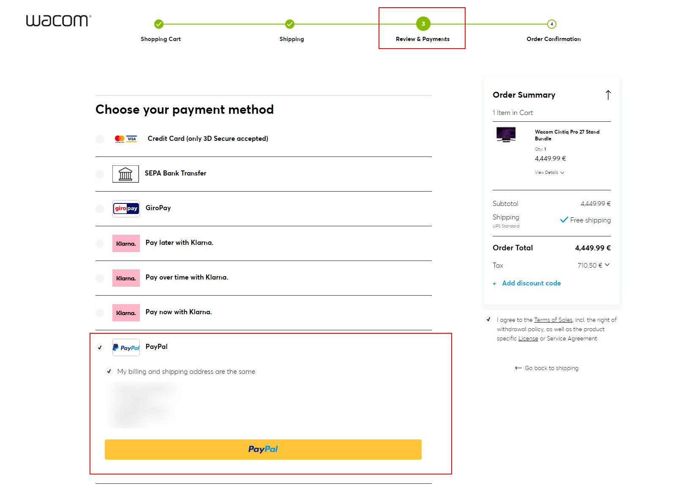Click the Wacom logo

click(59, 21)
